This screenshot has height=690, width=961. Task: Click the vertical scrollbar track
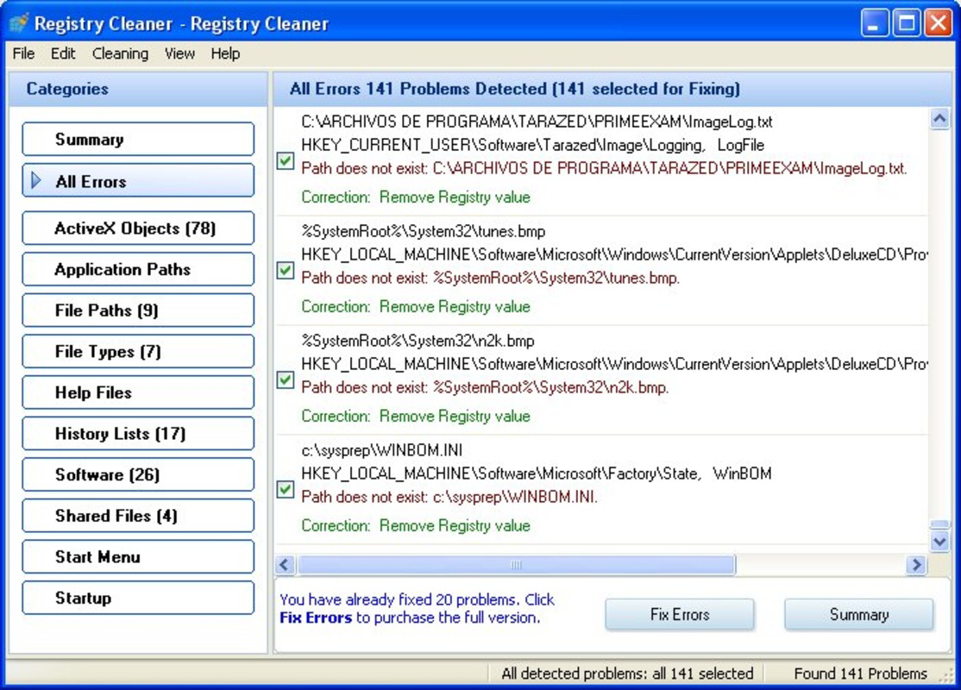pos(939,325)
